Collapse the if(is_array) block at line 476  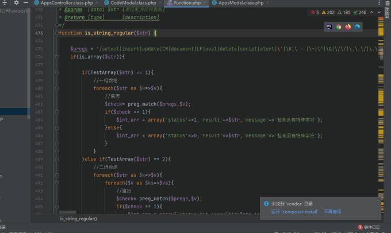coord(57,57)
